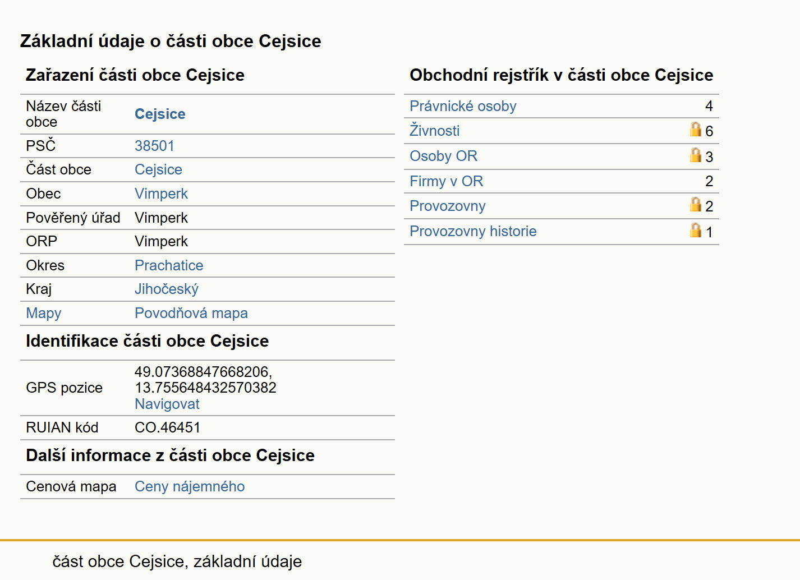Follow the Část obce Cejsice link
The image size is (800, 580).
pyautogui.click(x=158, y=169)
